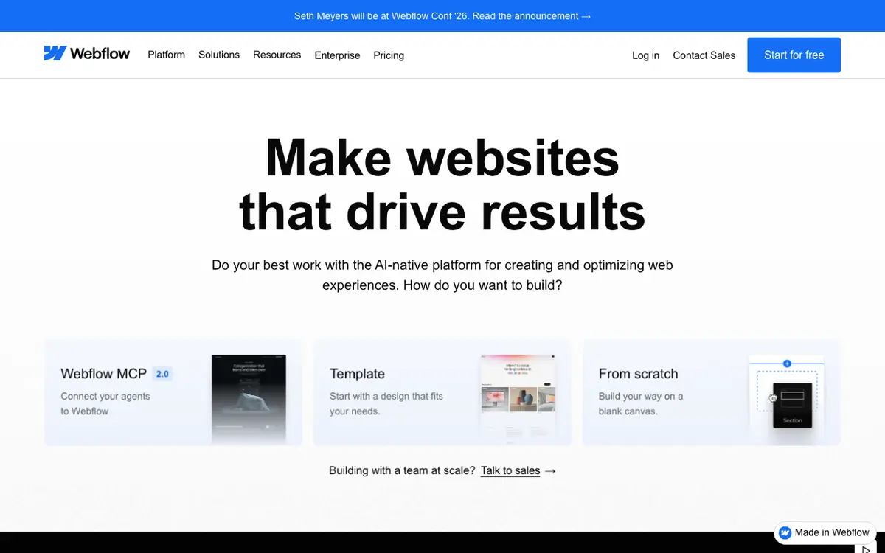Click the 'Make websites that drive results' headline
This screenshot has height=553, width=885.
click(x=442, y=184)
